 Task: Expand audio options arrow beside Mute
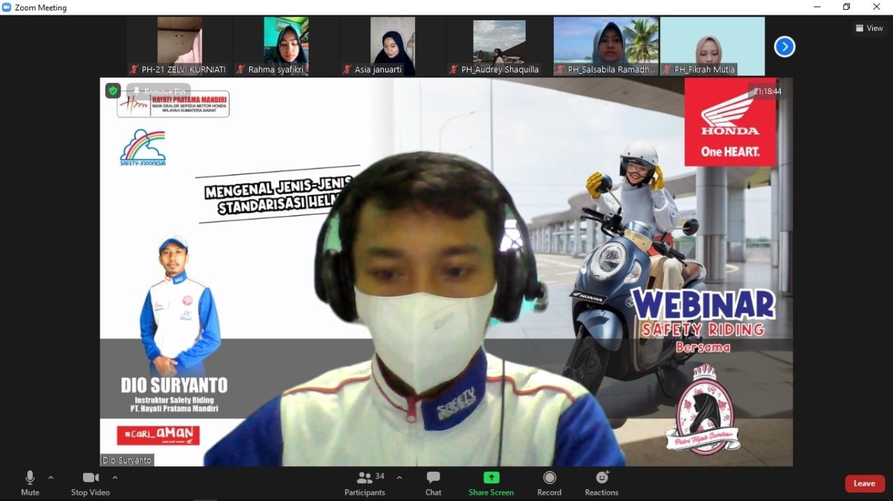(50, 477)
